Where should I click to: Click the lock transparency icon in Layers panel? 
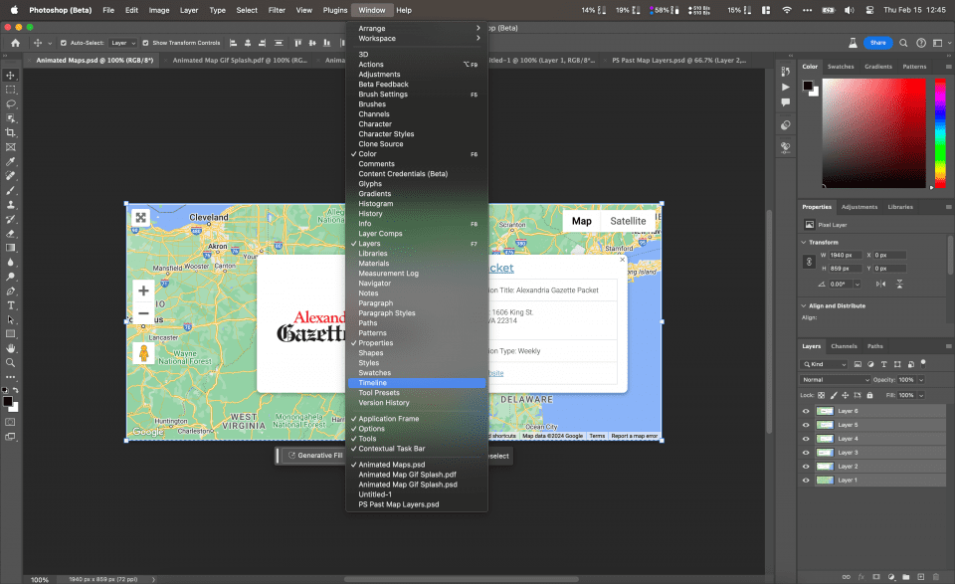pos(821,395)
